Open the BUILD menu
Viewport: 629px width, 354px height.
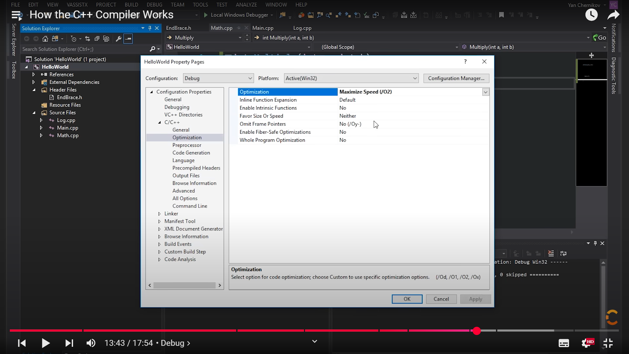tap(131, 5)
